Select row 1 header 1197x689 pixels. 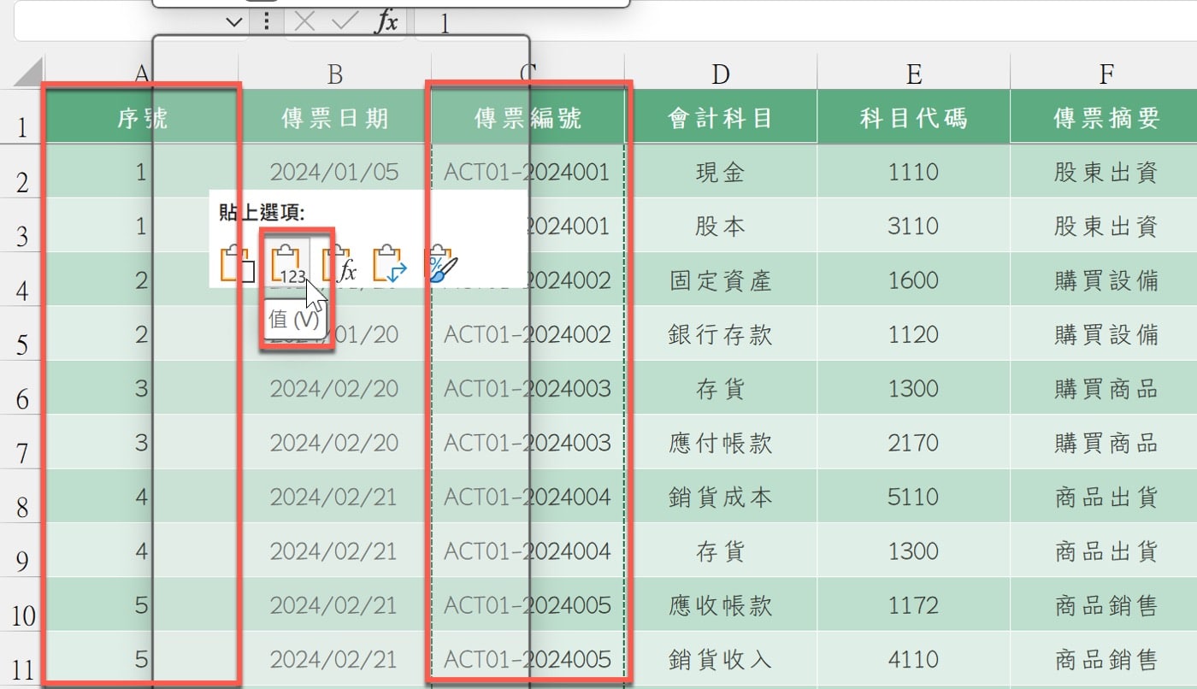coord(22,117)
